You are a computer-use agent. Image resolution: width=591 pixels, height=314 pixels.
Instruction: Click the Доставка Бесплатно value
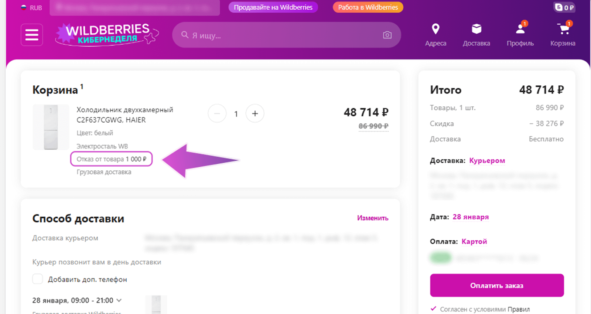coord(546,139)
